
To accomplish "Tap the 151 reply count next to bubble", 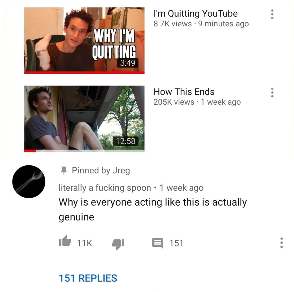I will 176,243.
